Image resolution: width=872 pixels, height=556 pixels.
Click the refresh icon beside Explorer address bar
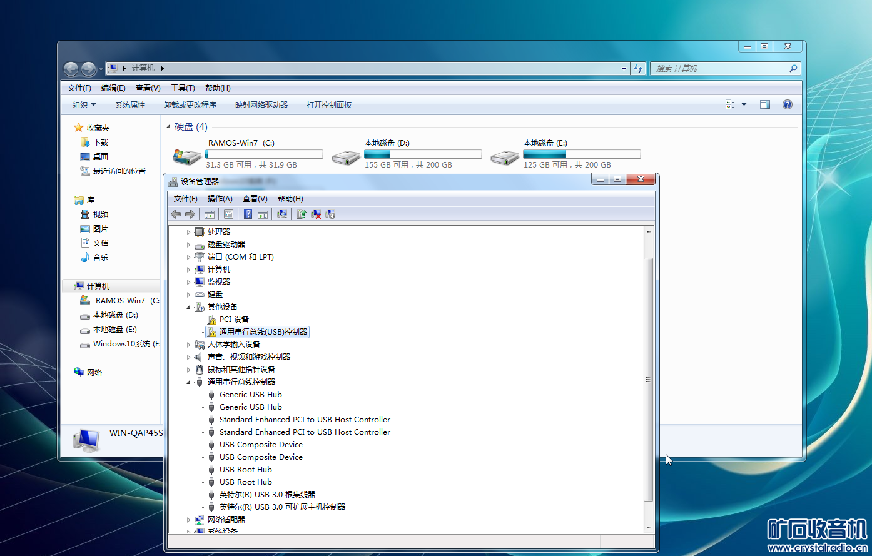pyautogui.click(x=638, y=68)
